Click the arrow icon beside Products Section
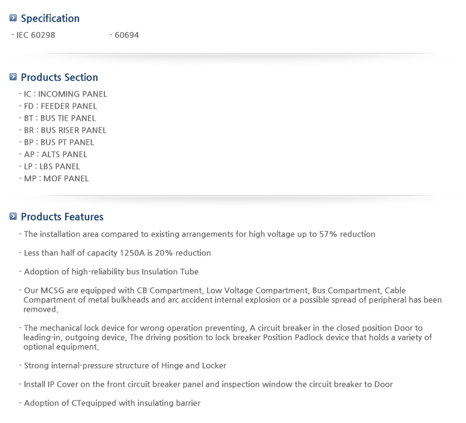 pyautogui.click(x=13, y=77)
